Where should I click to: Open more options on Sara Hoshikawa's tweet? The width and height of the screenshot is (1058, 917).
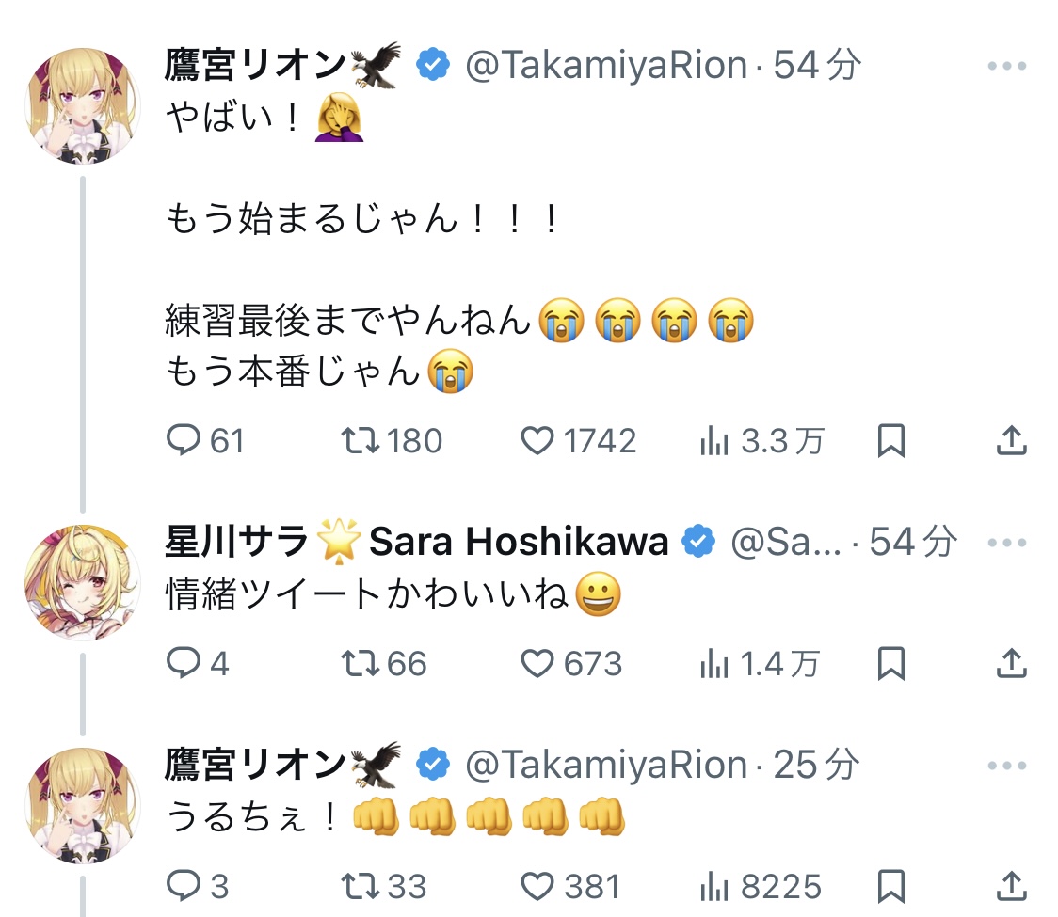1006,543
